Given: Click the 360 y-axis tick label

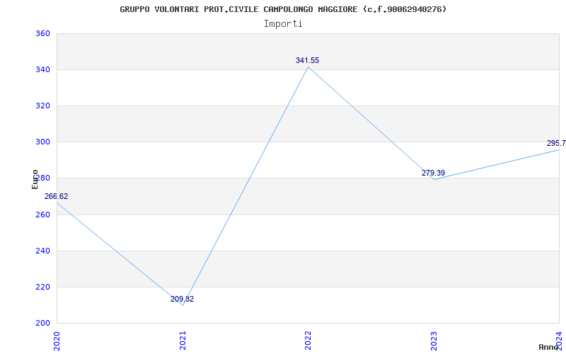Looking at the screenshot, I should click(42, 33).
